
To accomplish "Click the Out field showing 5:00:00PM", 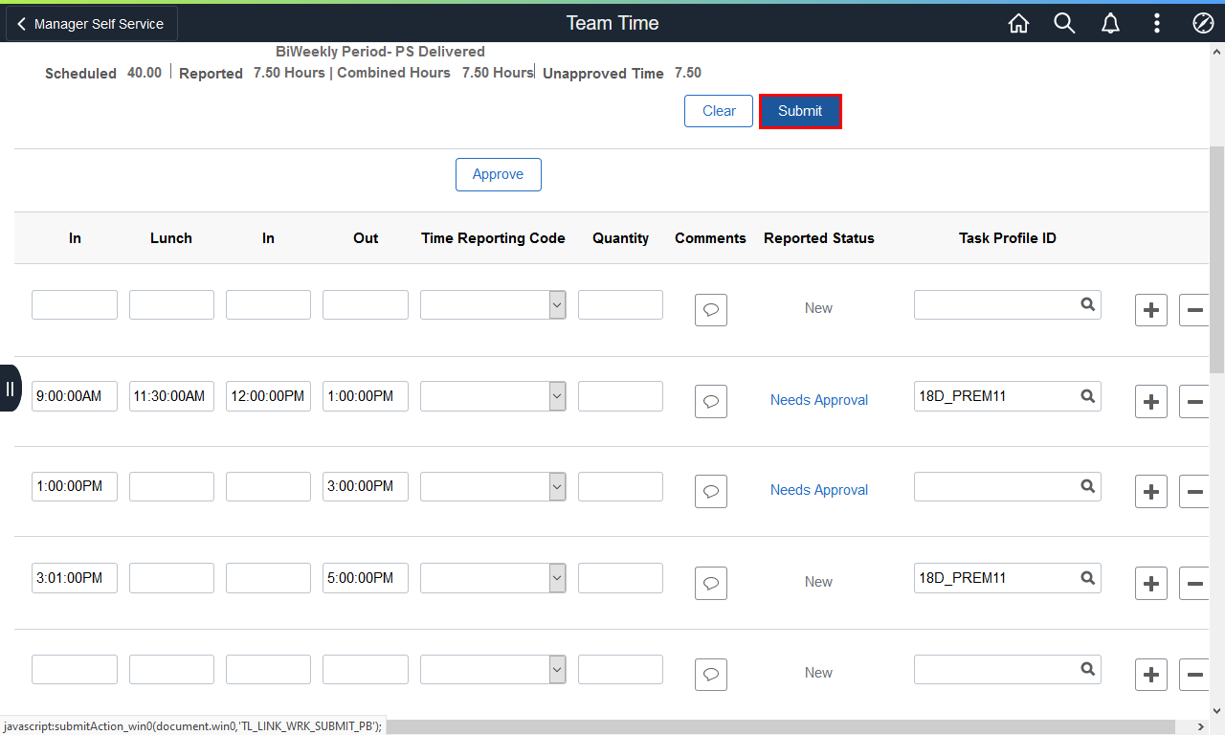I will [366, 578].
